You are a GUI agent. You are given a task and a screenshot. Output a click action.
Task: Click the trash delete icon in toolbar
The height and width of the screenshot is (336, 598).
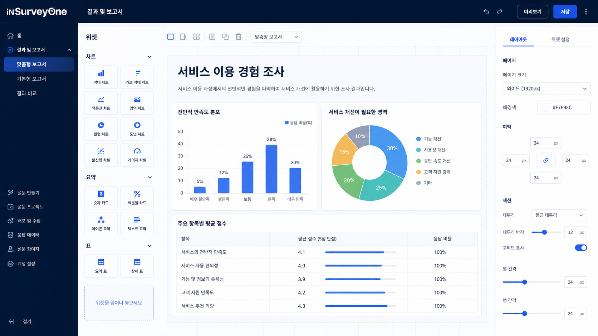coord(239,36)
